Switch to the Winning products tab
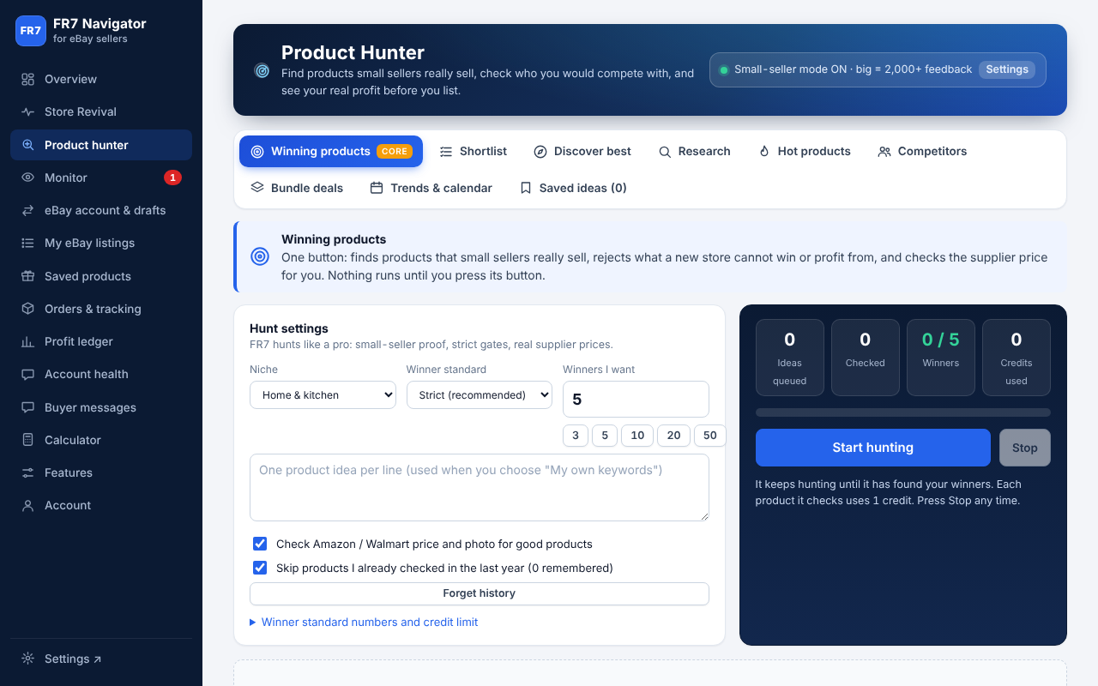Screen dimensions: 1098x686 coord(331,151)
